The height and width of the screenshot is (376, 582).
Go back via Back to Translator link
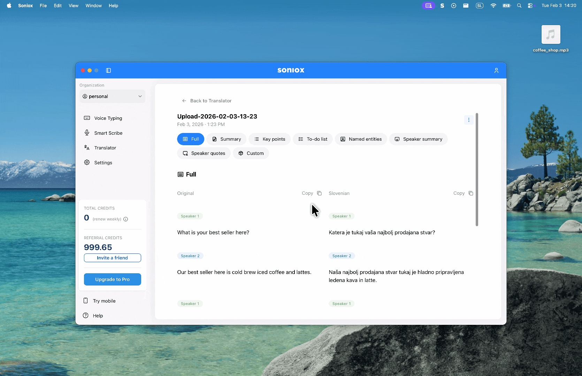click(207, 101)
